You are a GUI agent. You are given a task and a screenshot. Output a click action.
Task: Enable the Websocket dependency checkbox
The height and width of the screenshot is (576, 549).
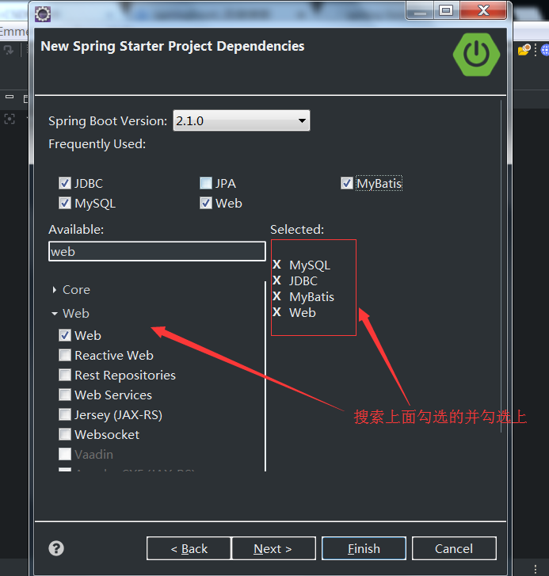click(x=65, y=434)
